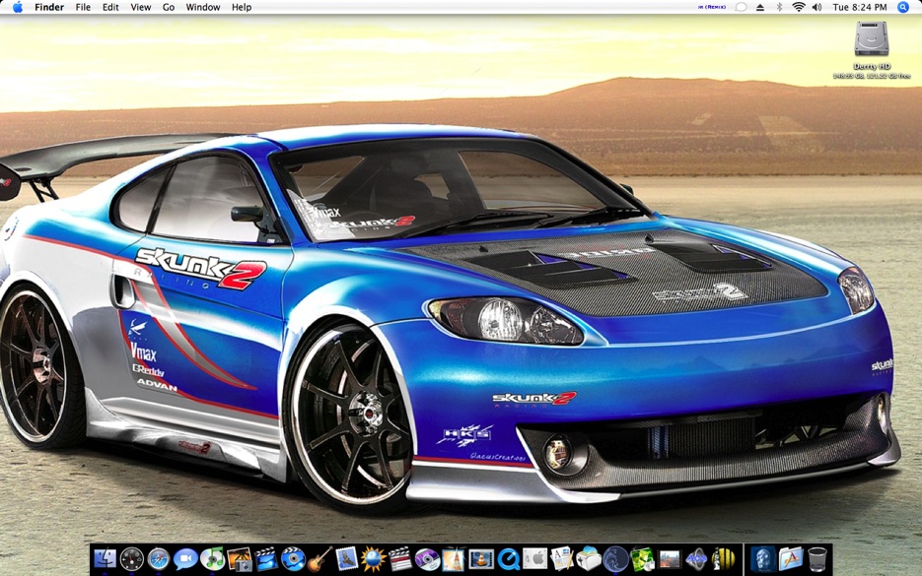
Task: Launch iDVD from the Dock
Action: click(x=293, y=559)
